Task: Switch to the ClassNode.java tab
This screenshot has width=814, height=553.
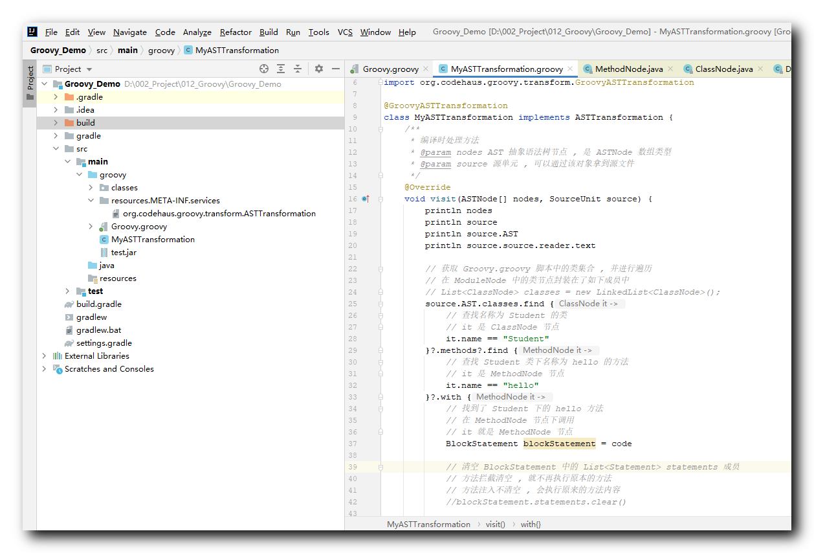Action: [724, 69]
